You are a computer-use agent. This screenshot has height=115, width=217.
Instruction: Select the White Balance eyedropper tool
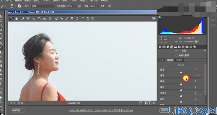click(23, 19)
